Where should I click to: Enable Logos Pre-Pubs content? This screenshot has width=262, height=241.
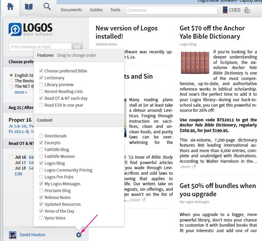41,177
